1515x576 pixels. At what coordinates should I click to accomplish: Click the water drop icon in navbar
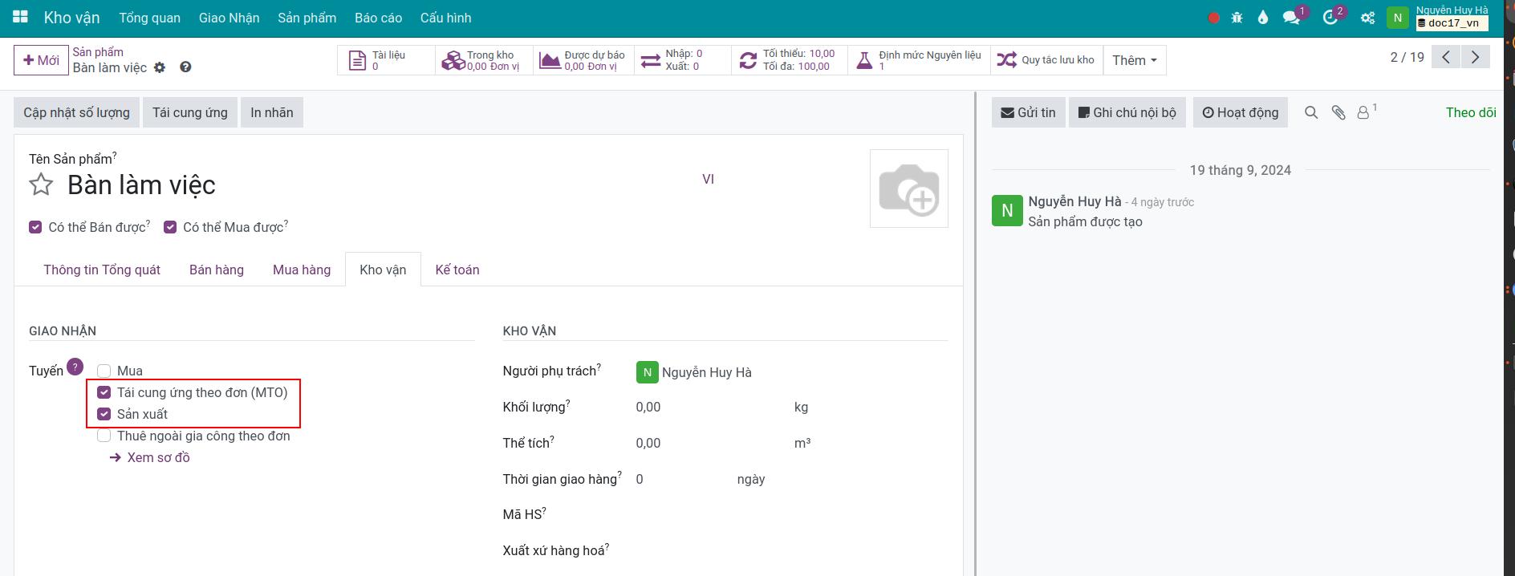[x=1263, y=18]
